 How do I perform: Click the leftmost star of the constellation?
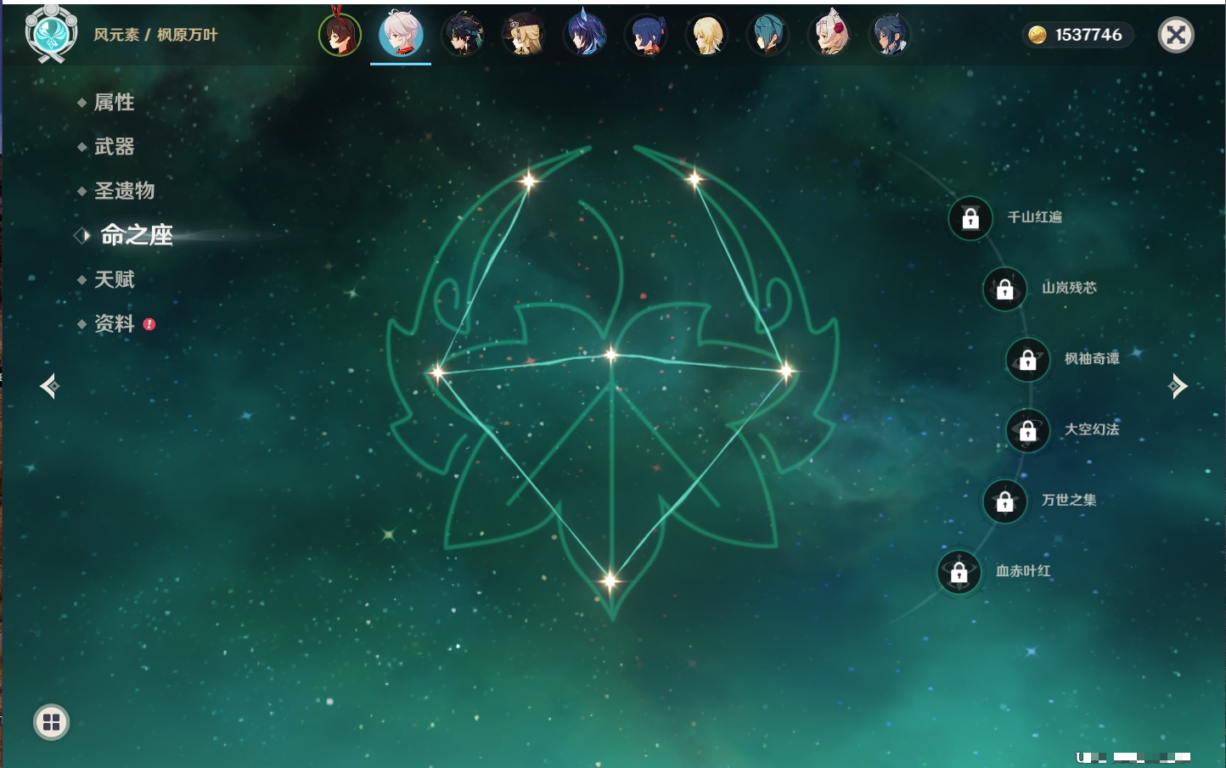pos(437,372)
